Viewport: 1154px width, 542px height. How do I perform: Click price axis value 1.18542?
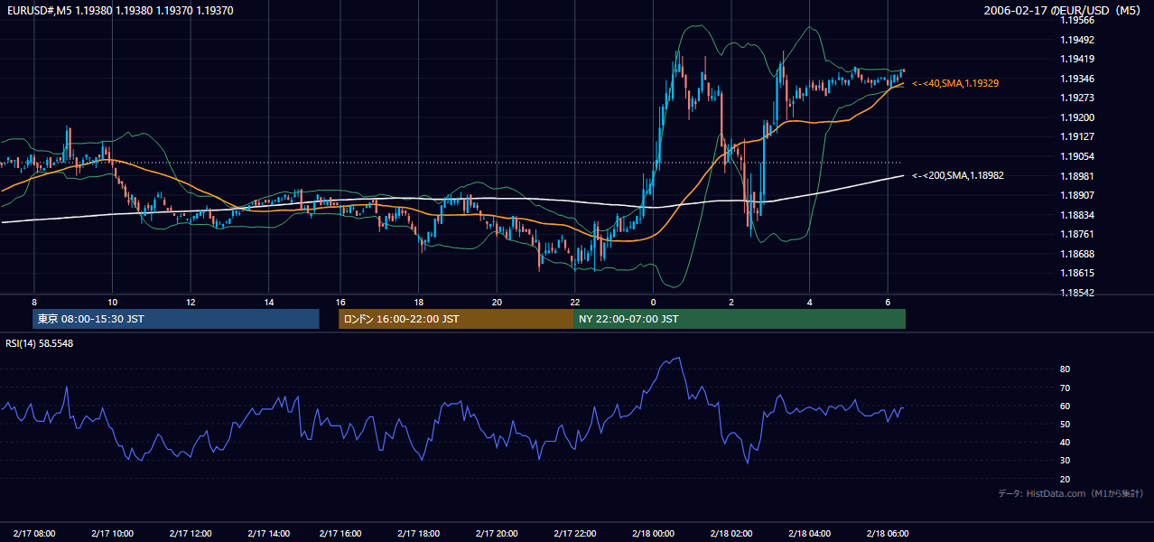click(1076, 294)
